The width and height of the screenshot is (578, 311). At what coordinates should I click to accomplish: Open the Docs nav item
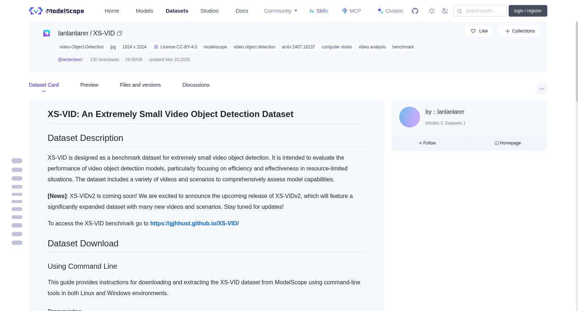click(242, 11)
